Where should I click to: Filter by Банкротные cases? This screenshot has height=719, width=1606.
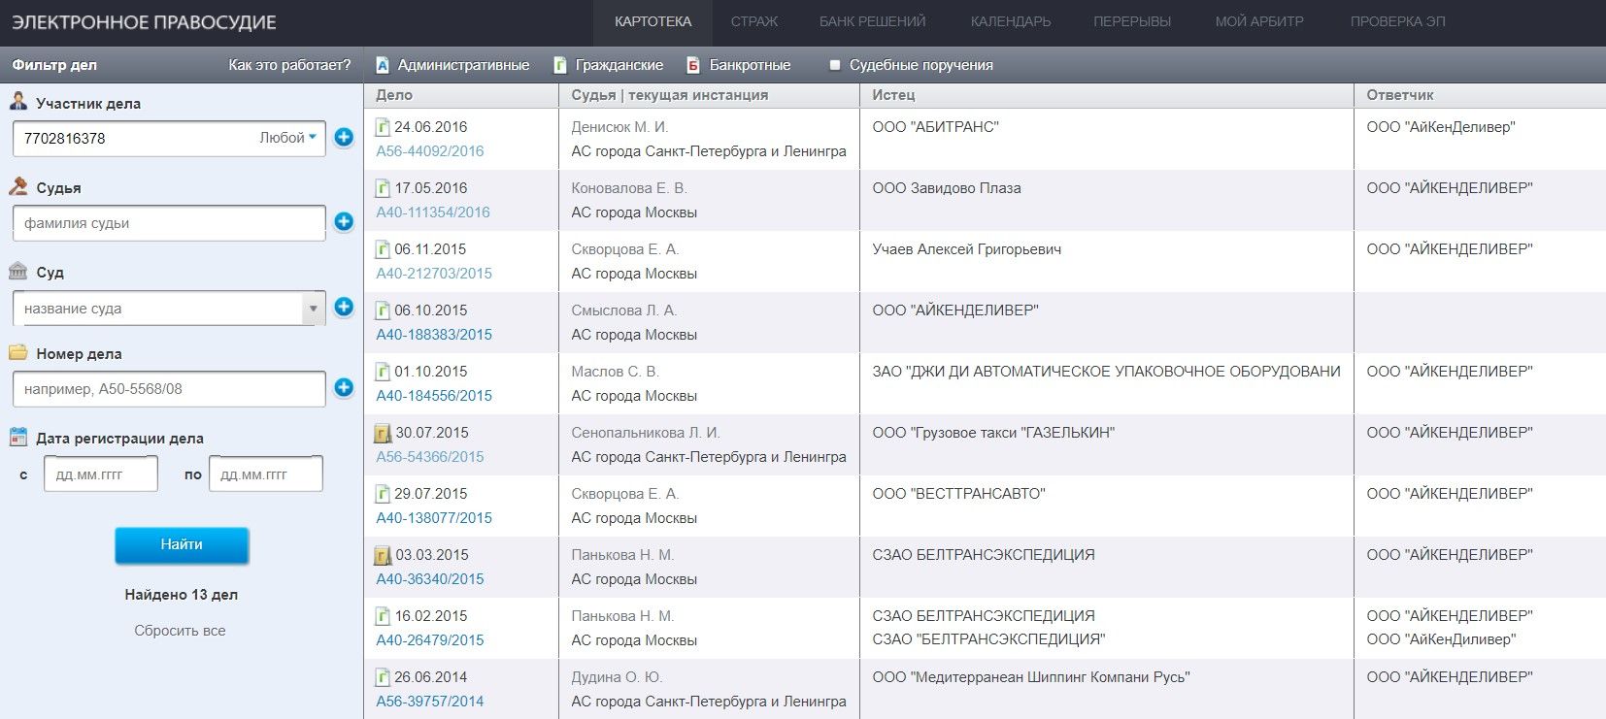click(750, 65)
